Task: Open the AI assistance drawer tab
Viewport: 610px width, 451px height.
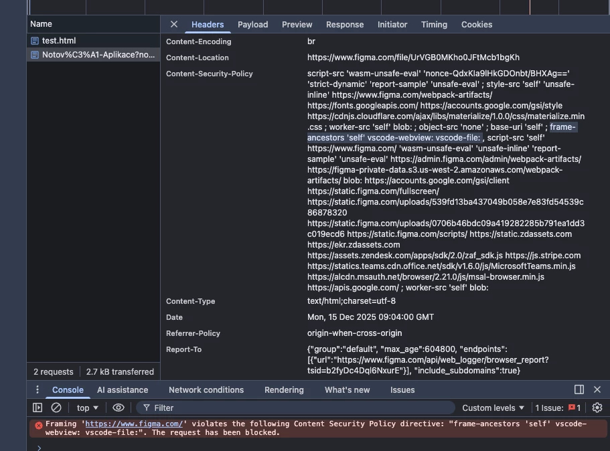Action: coord(123,390)
